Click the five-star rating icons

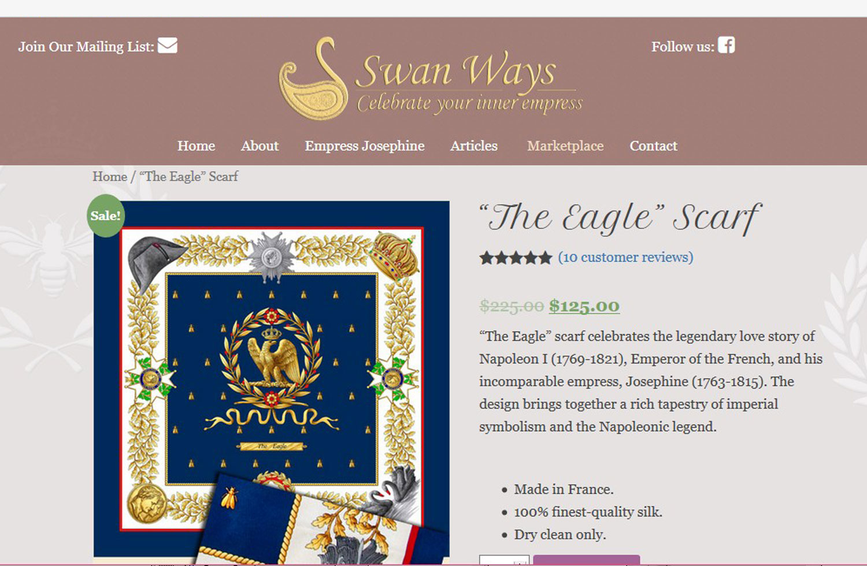pyautogui.click(x=516, y=258)
